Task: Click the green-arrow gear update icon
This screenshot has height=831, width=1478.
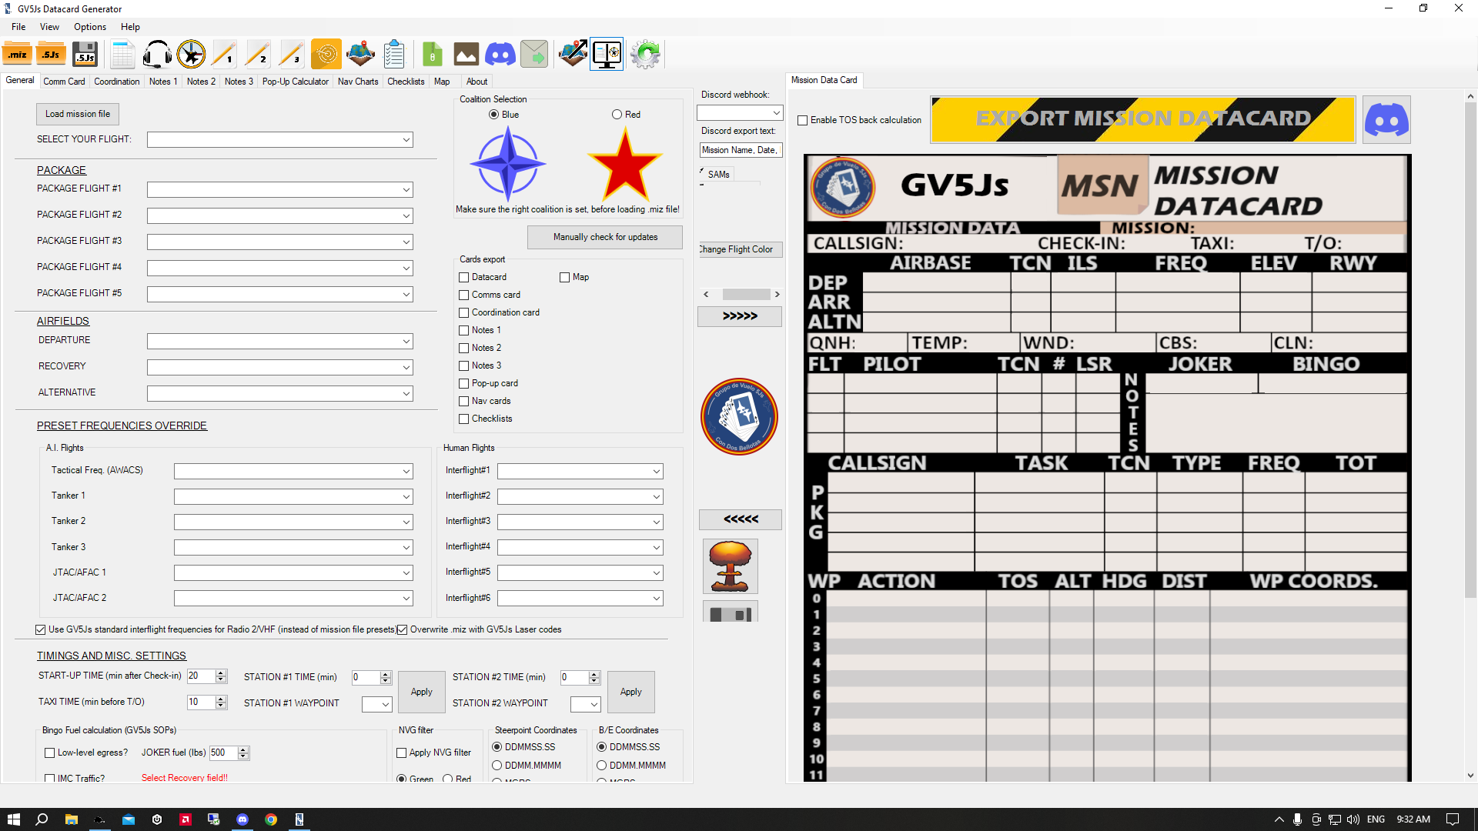Action: click(x=646, y=54)
